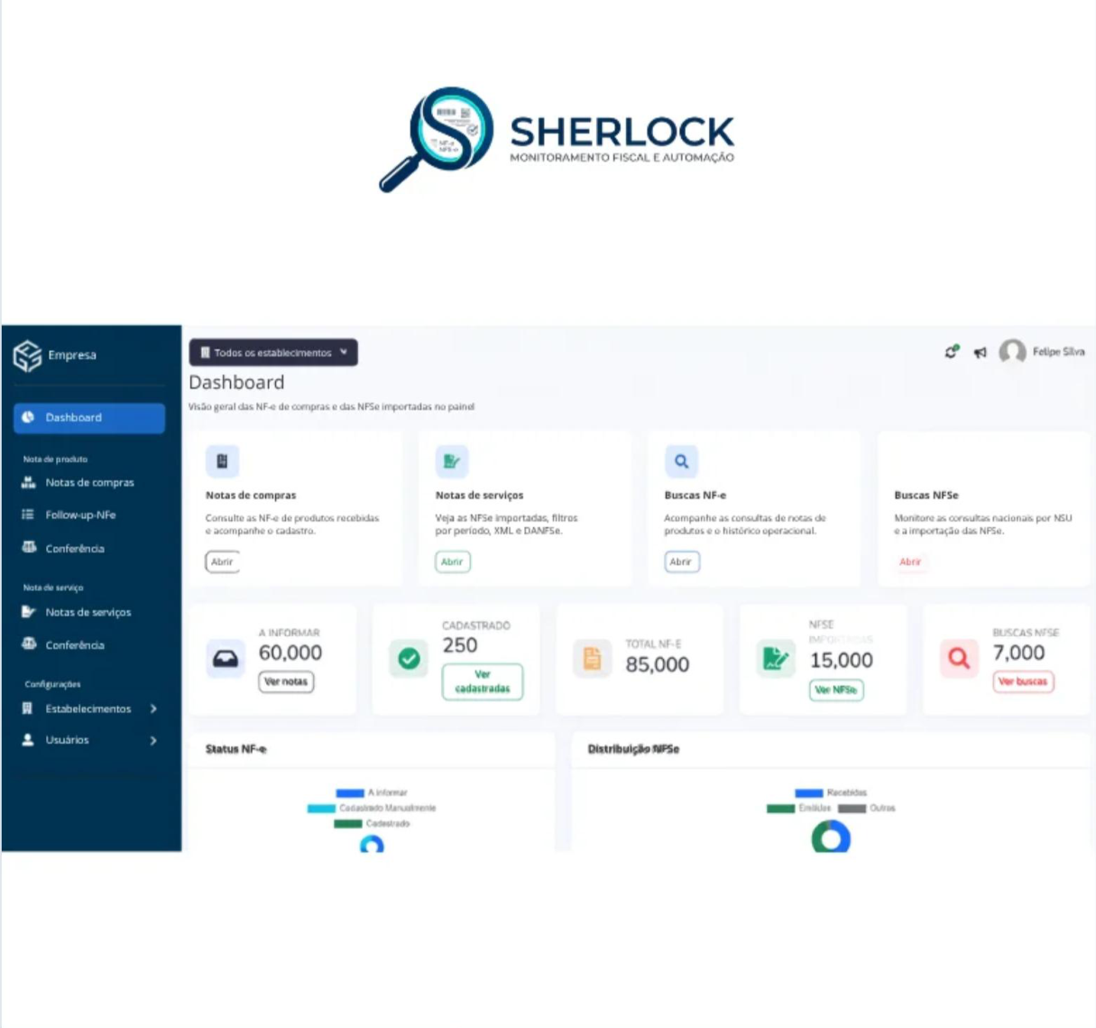Click the Estabelecimentos building icon
The height and width of the screenshot is (1028, 1096).
[x=27, y=708]
